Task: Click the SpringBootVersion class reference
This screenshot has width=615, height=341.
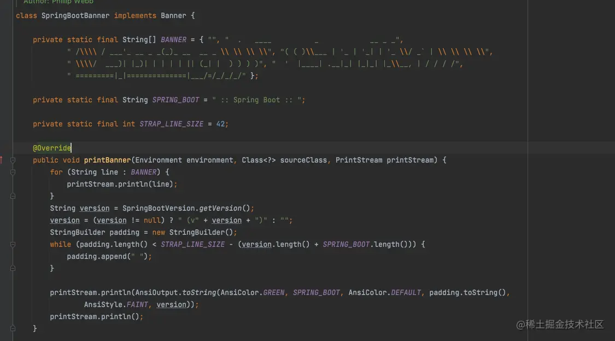Action: 159,208
